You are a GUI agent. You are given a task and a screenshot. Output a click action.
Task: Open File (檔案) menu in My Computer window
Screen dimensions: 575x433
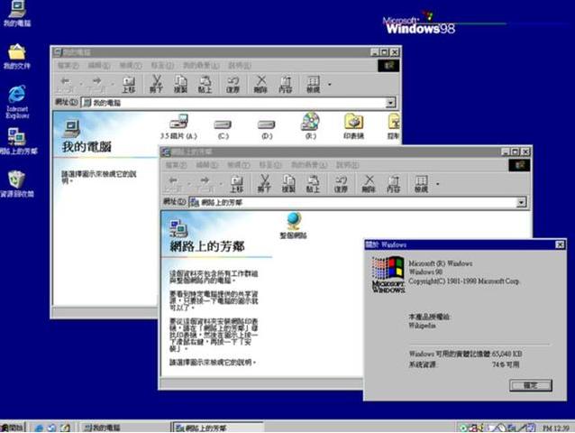point(68,66)
